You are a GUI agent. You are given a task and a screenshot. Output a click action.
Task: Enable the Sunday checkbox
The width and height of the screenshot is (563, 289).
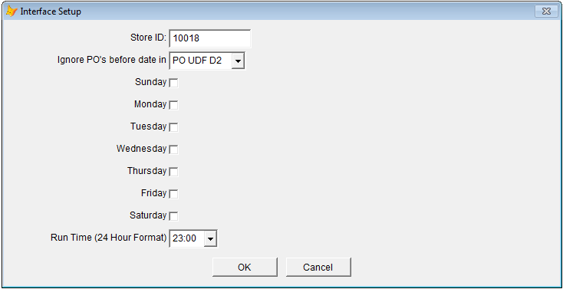click(x=174, y=83)
